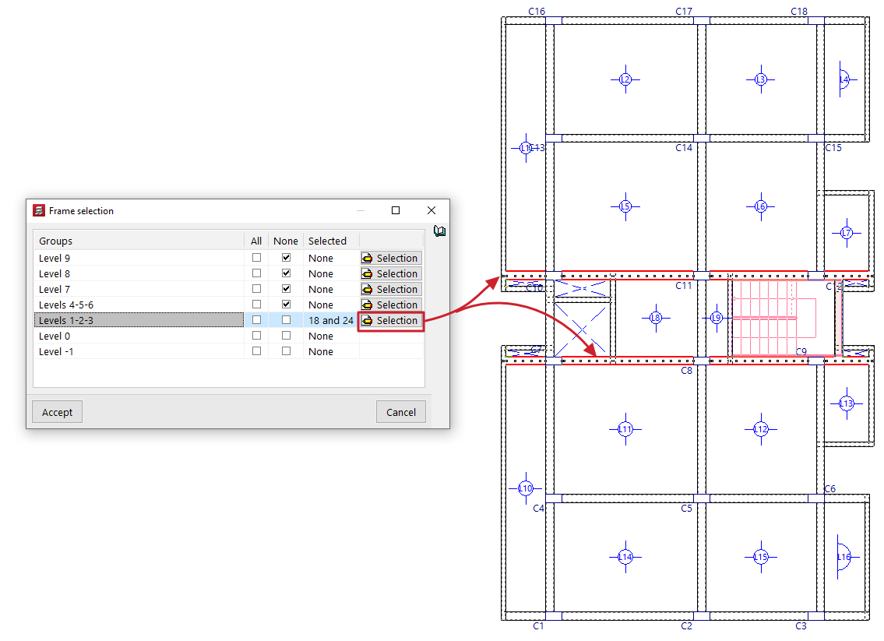Check the All box for Level 9

[x=256, y=258]
